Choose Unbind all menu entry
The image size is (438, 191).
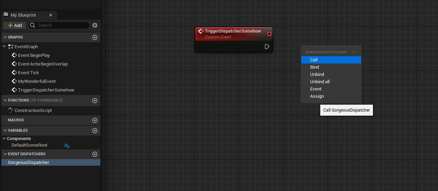pyautogui.click(x=320, y=82)
